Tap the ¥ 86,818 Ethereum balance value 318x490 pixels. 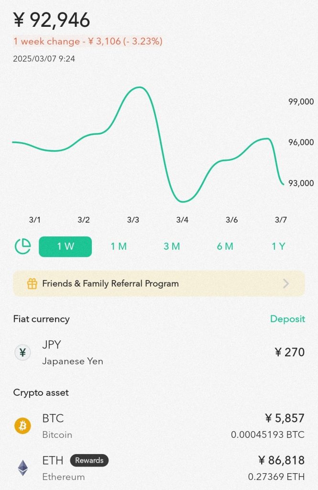tap(281, 460)
